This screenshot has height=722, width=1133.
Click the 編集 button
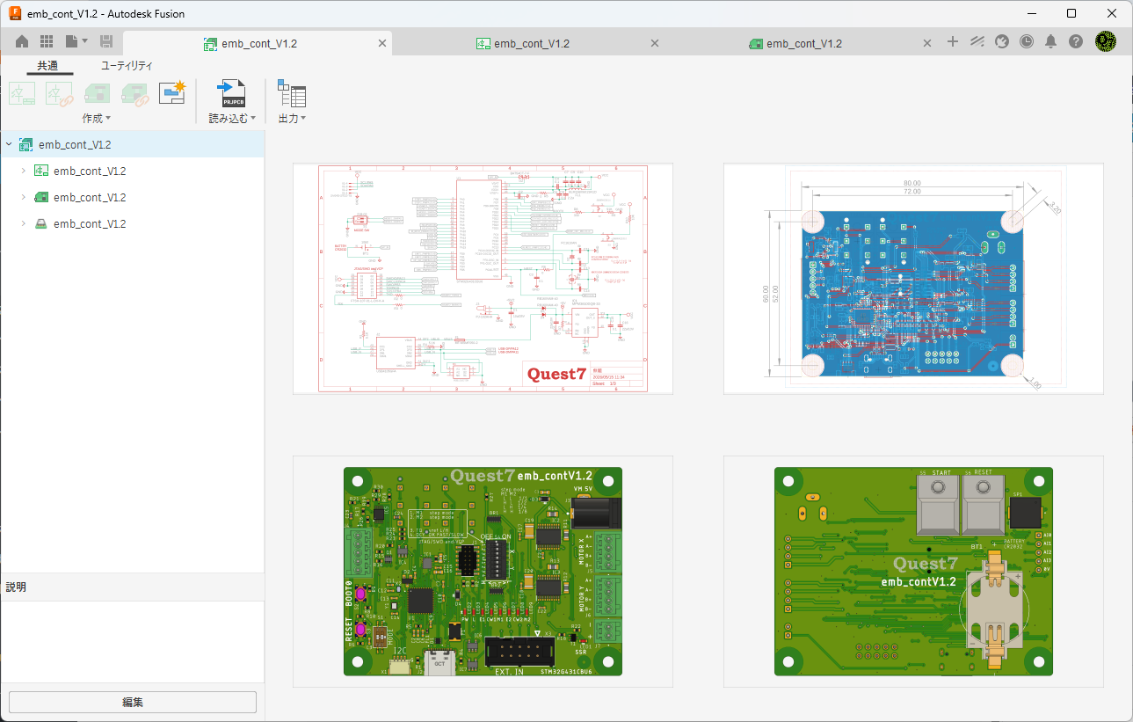coord(133,703)
